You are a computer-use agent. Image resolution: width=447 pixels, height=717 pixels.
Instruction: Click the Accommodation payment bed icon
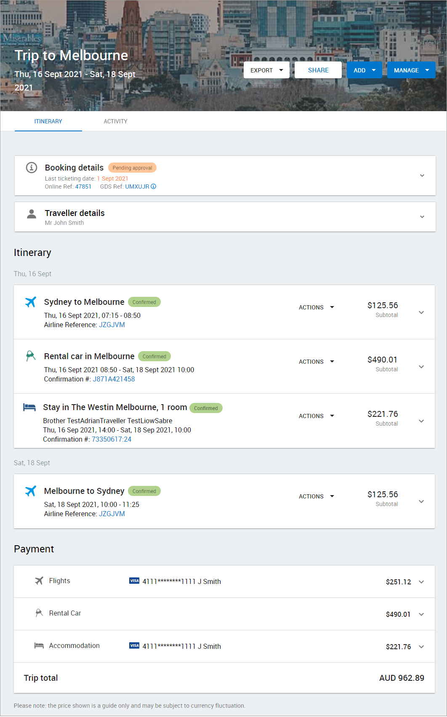[x=39, y=645]
